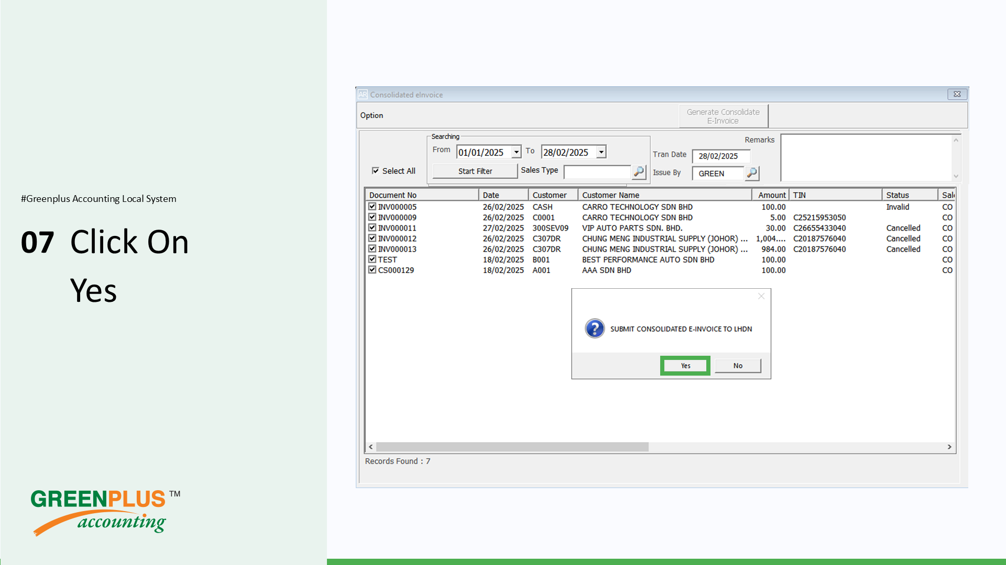Select the INV000005 document number
This screenshot has width=1006, height=565.
point(397,207)
